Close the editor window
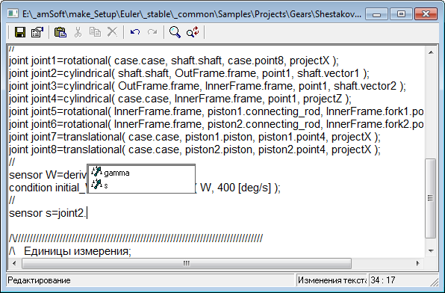 click(426, 14)
